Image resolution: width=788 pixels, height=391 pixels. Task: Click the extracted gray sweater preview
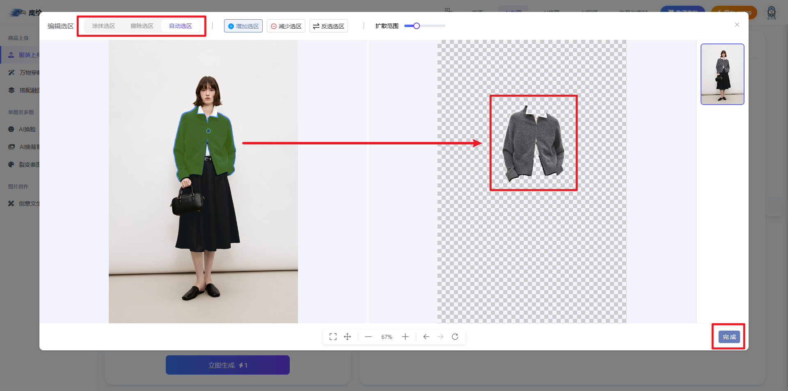(x=533, y=143)
